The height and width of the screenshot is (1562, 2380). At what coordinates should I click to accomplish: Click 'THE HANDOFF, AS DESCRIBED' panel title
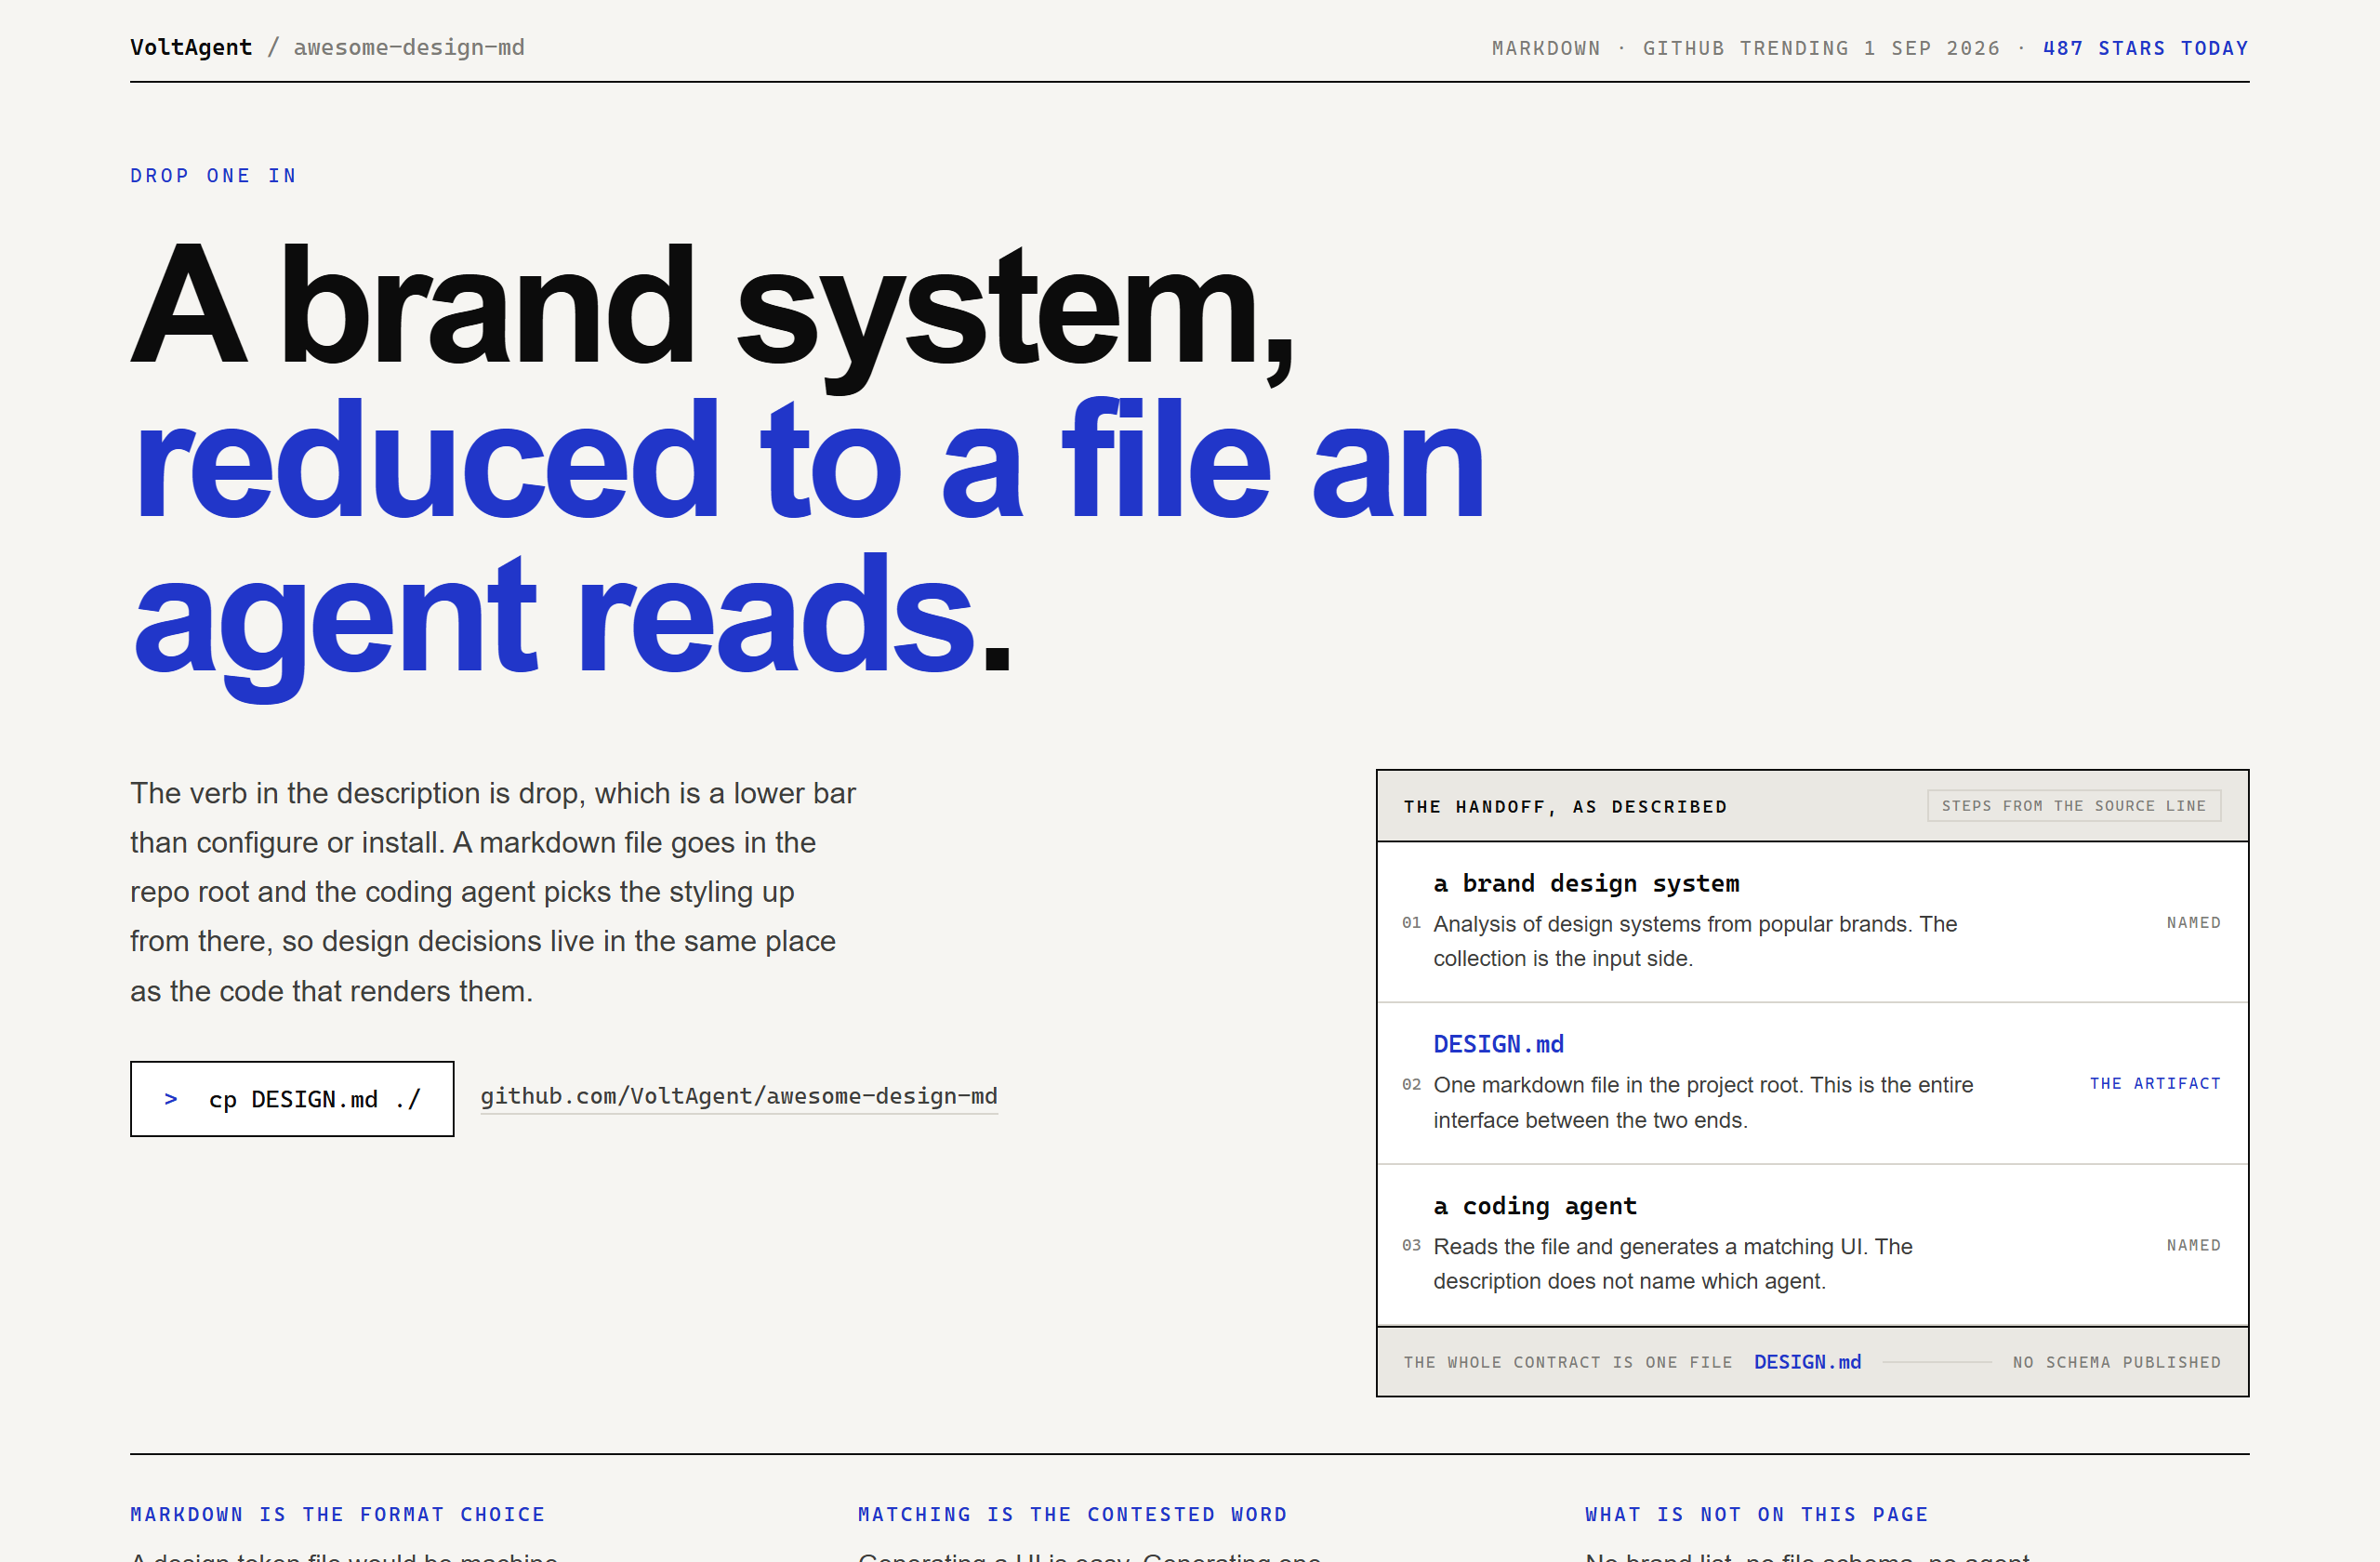tap(1565, 807)
